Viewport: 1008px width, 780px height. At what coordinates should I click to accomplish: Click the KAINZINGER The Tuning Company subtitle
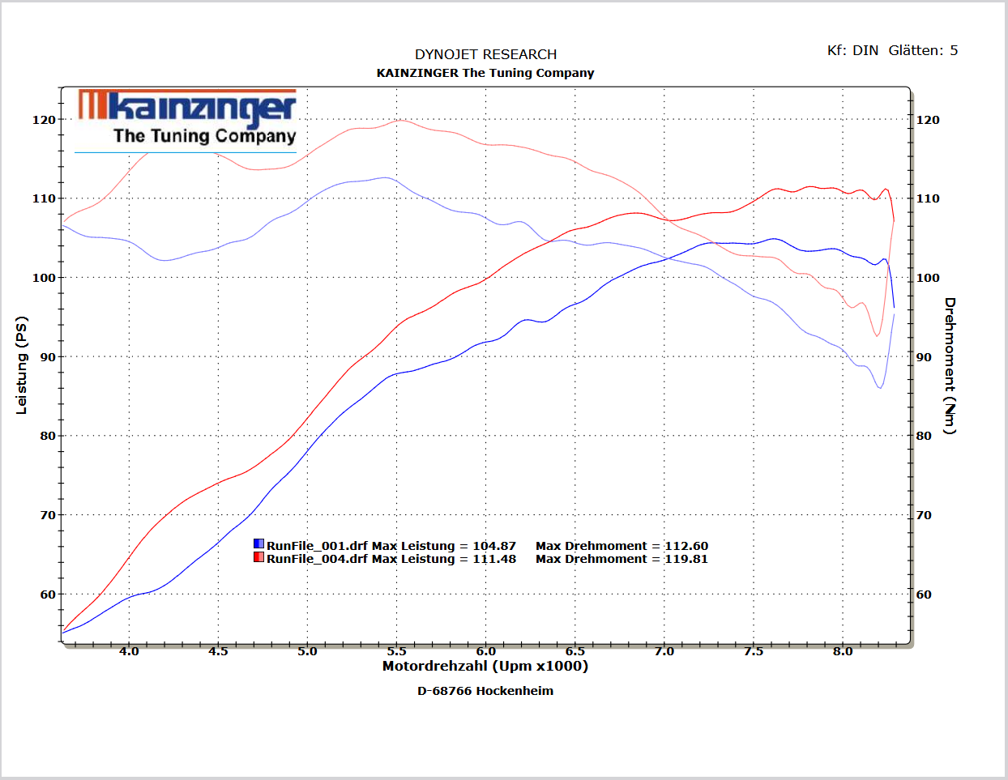click(x=485, y=73)
